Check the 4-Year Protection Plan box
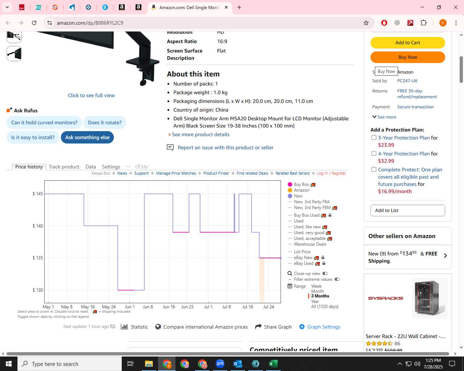This screenshot has height=371, width=464. pos(374,154)
